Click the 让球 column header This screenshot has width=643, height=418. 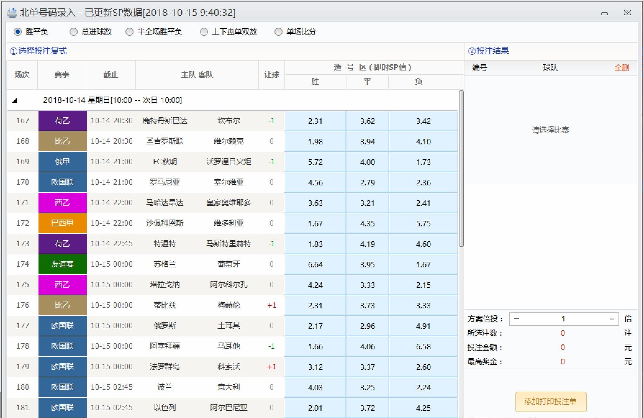(272, 75)
